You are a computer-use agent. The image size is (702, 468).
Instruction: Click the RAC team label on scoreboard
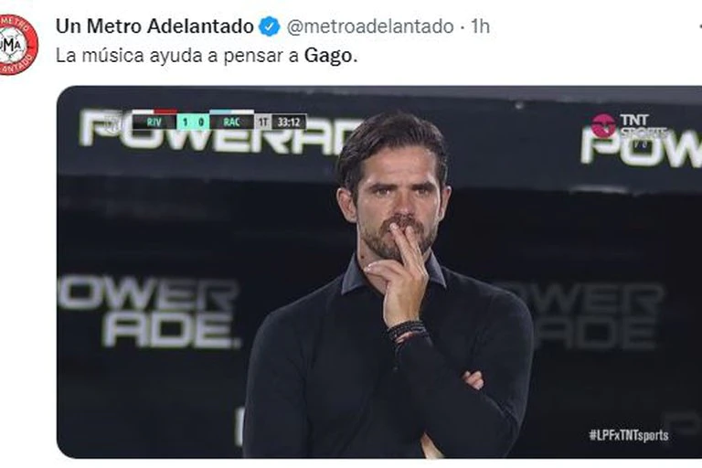(x=231, y=122)
